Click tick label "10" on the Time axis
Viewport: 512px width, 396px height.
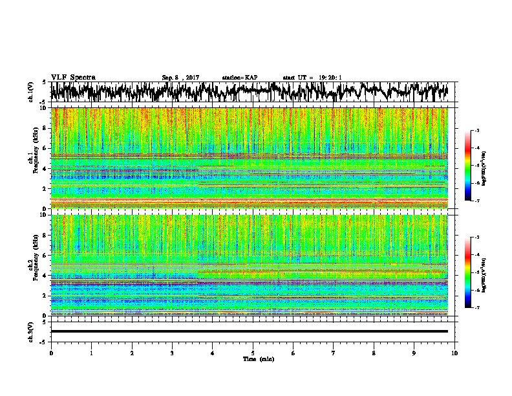pyautogui.click(x=454, y=353)
